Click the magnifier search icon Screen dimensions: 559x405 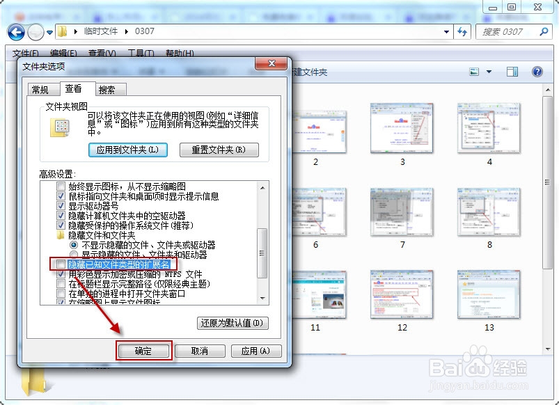pos(544,31)
